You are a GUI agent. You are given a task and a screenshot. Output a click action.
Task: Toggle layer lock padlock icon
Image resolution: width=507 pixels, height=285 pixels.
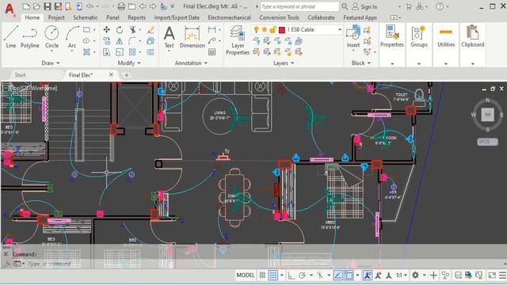273,30
